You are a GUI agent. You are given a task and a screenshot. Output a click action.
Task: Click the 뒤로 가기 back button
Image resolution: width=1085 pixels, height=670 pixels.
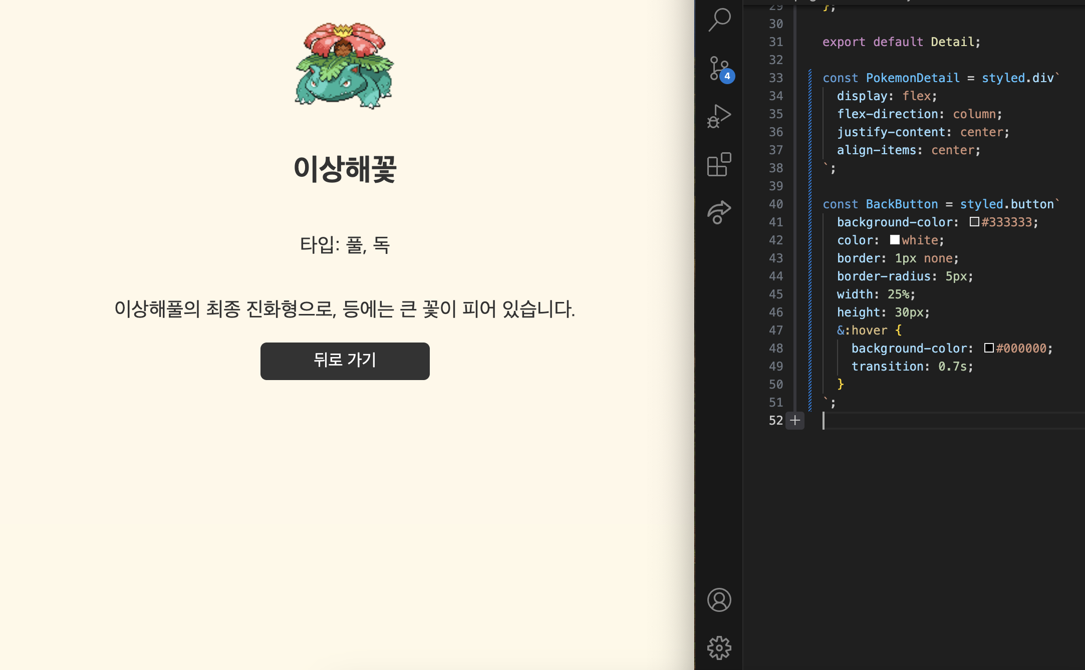345,361
